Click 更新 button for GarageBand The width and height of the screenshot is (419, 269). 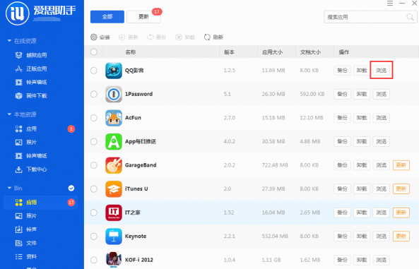coord(401,165)
